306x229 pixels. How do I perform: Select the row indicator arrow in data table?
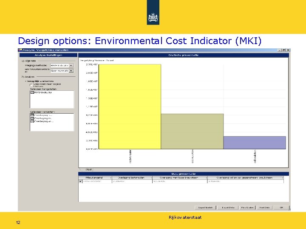pyautogui.click(x=80, y=182)
